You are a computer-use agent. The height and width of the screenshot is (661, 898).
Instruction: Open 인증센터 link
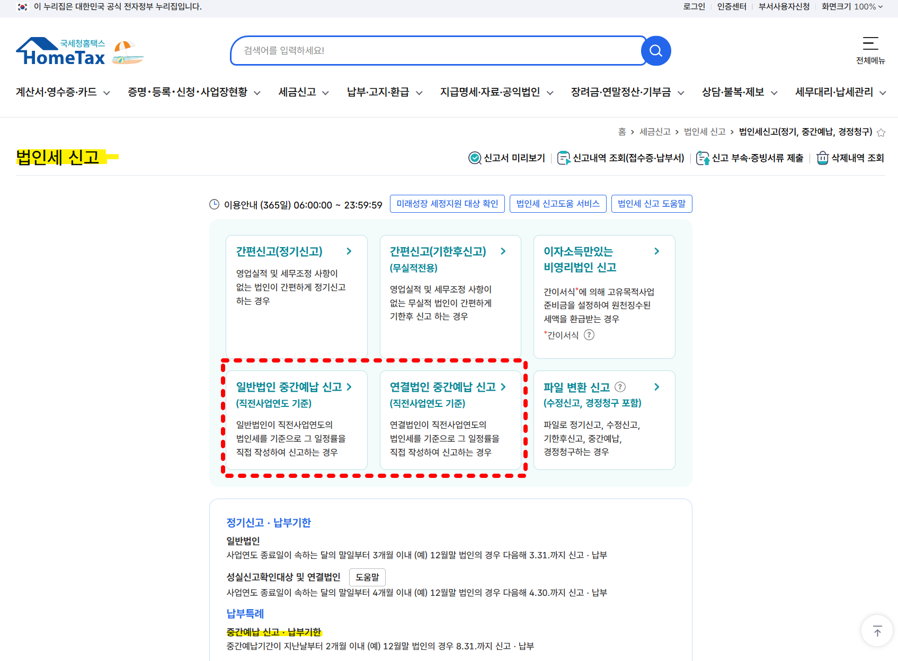tap(732, 7)
